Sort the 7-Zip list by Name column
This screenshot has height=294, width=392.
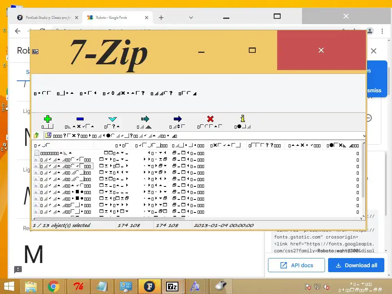62,145
